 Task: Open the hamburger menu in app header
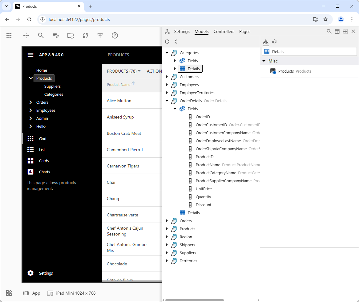[x=30, y=55]
